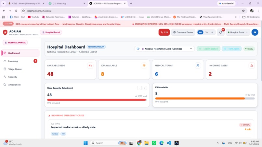The image size is (262, 147).
Task: Click the CRITICAL severity badge
Action: (x=245, y=125)
